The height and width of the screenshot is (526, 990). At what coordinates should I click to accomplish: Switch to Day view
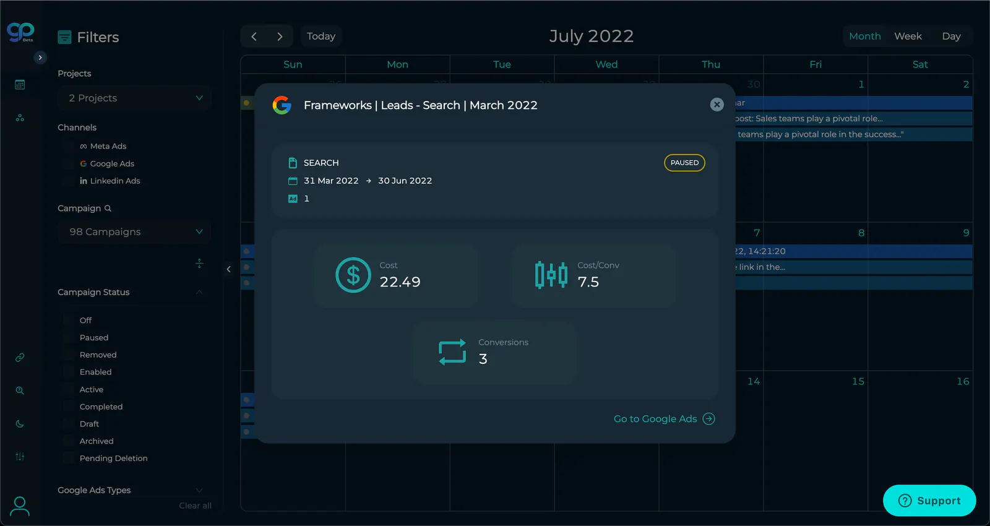952,37
